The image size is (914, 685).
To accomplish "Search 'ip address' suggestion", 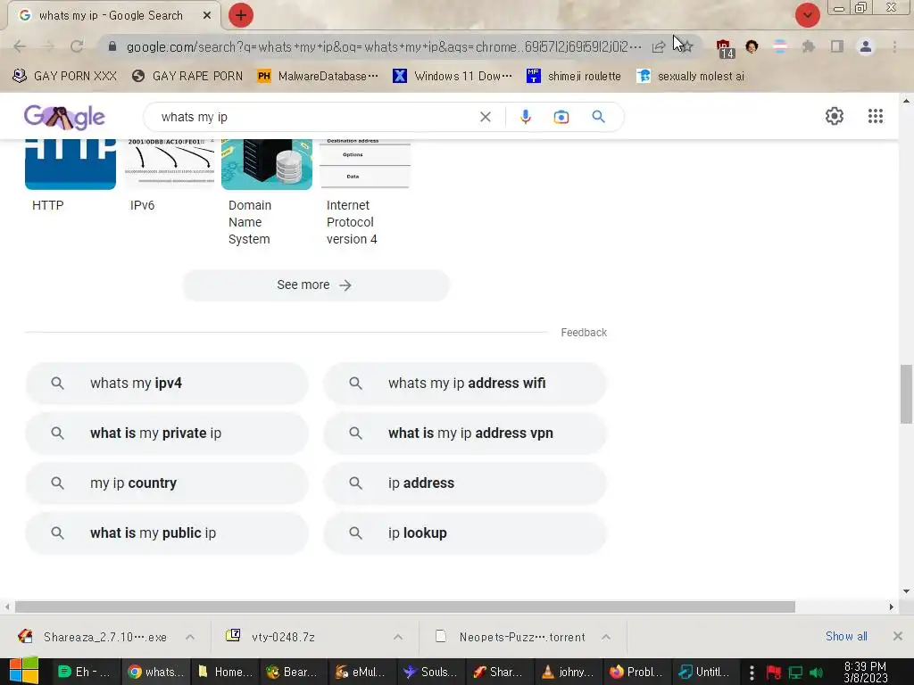I will click(464, 483).
